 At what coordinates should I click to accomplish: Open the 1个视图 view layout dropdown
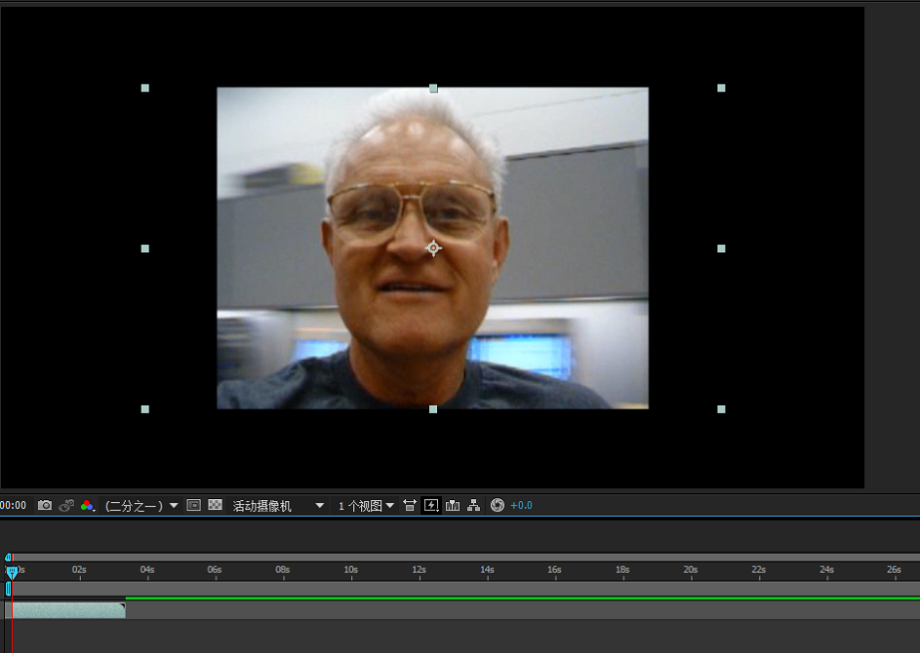pos(366,506)
